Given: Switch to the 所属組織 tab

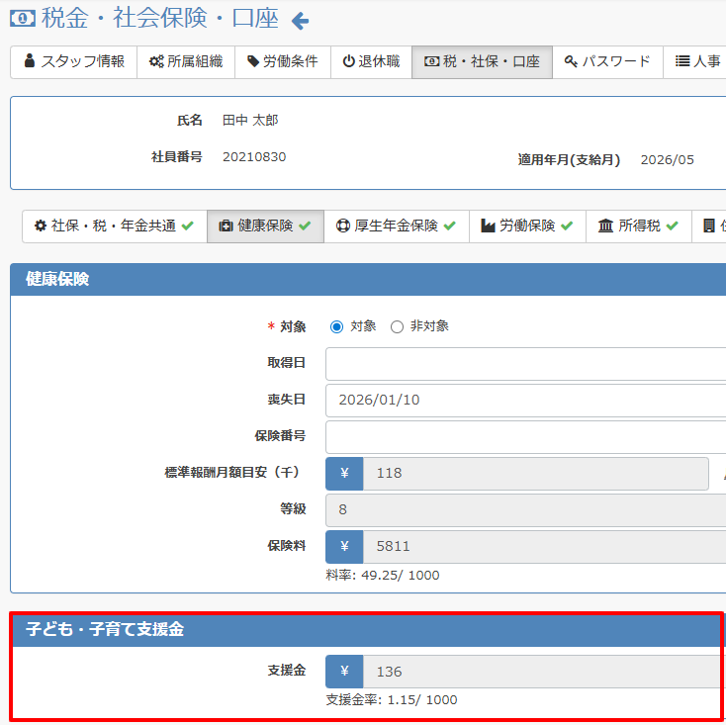Looking at the screenshot, I should tap(186, 61).
